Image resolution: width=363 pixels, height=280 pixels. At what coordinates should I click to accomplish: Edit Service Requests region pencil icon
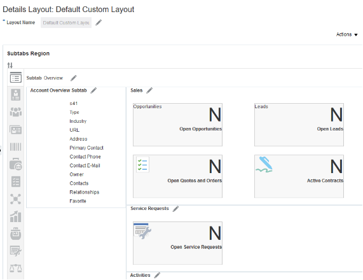[x=175, y=209]
